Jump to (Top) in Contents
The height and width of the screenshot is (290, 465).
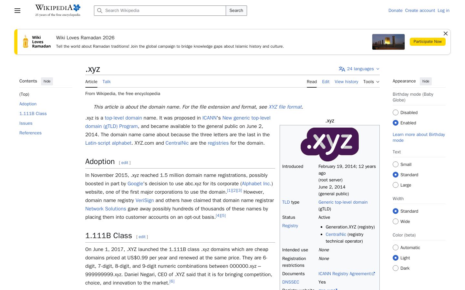tap(24, 94)
